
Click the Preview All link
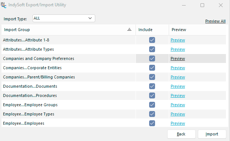[215, 21]
